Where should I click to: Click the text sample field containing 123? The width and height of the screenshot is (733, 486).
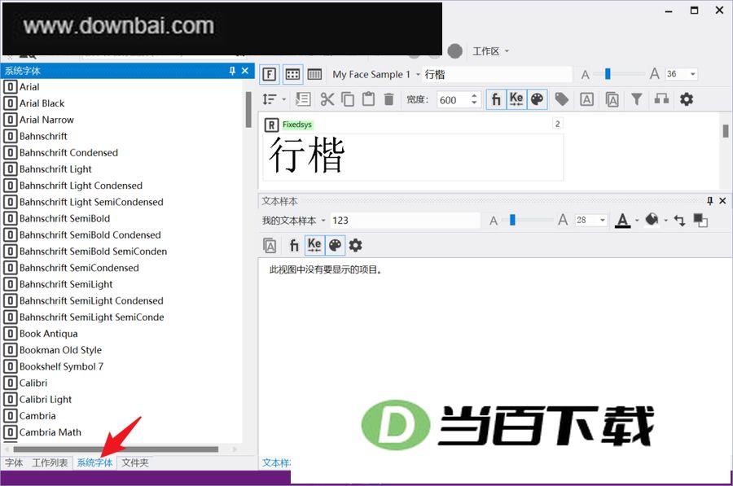[405, 221]
